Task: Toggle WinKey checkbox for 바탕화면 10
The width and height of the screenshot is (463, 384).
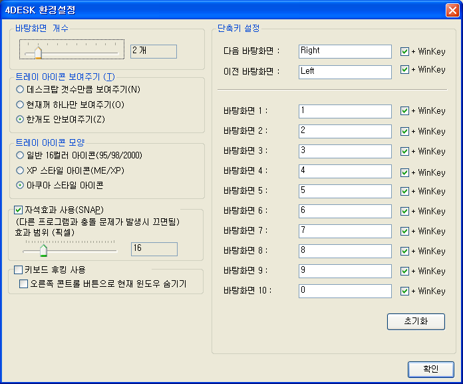Action: point(404,291)
